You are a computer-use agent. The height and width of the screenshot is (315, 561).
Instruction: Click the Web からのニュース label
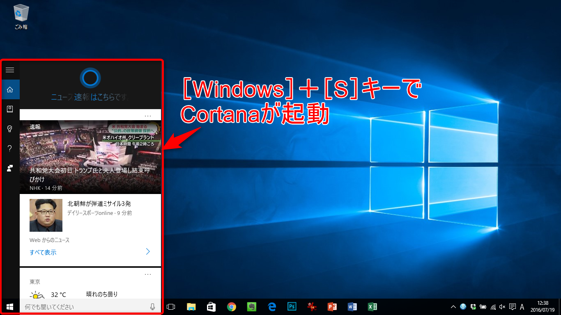49,240
